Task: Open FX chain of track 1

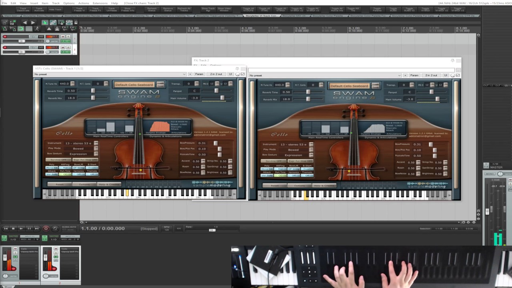Action: click(x=65, y=41)
